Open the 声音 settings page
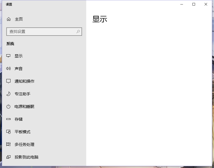 [19, 68]
